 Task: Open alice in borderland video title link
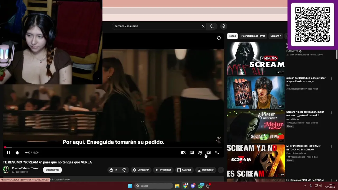tap(306, 80)
